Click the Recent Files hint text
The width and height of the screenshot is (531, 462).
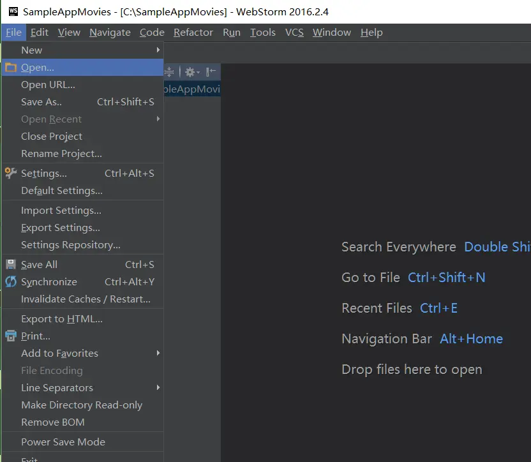tap(377, 308)
